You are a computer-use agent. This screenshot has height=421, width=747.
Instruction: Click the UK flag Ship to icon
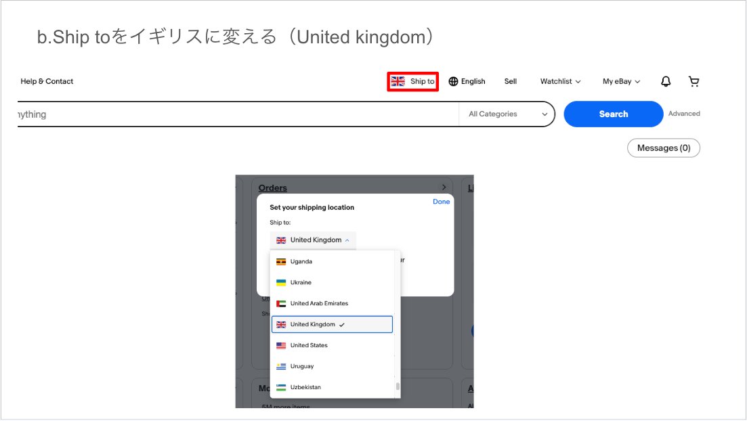point(398,81)
